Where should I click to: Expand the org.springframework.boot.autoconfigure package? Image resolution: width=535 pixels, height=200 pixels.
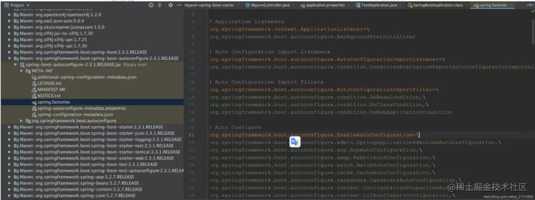point(22,121)
